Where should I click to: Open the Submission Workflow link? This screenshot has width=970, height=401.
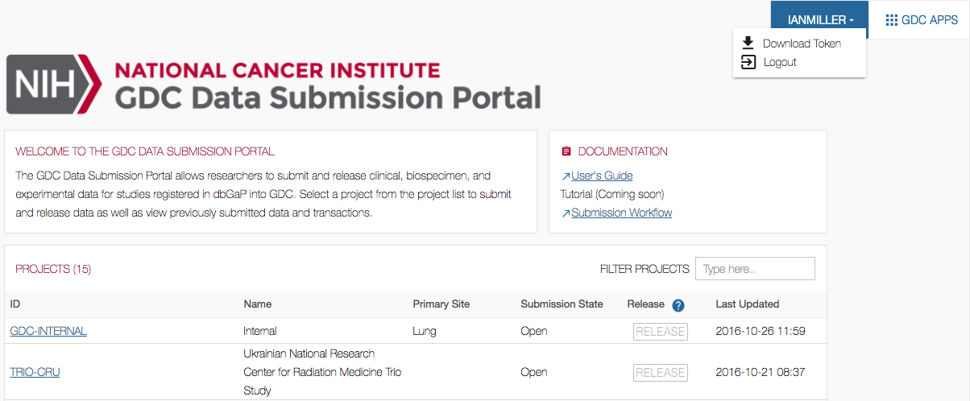point(621,213)
